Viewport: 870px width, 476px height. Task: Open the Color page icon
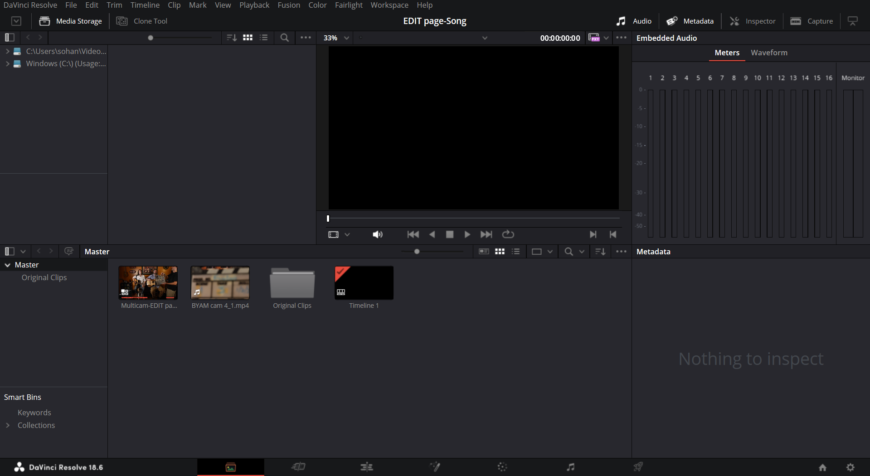(502, 466)
